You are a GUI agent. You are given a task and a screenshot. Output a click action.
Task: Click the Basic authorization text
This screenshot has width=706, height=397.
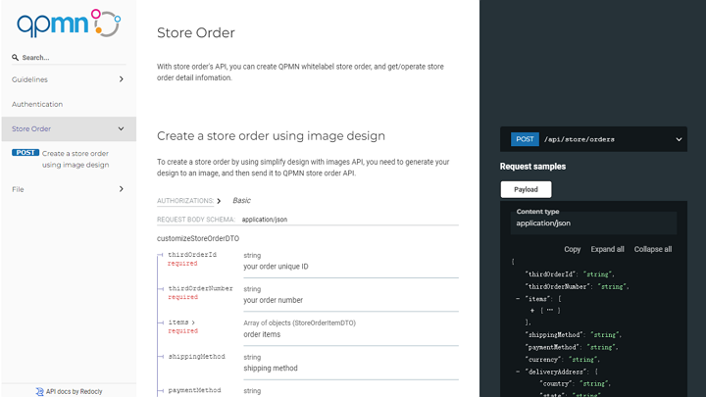point(241,200)
